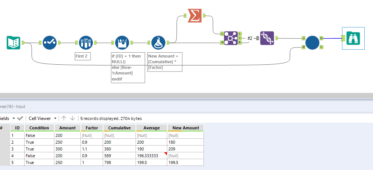The height and width of the screenshot is (170, 373).
Task: Open the Fields dropdown arrow
Action: coord(14,118)
